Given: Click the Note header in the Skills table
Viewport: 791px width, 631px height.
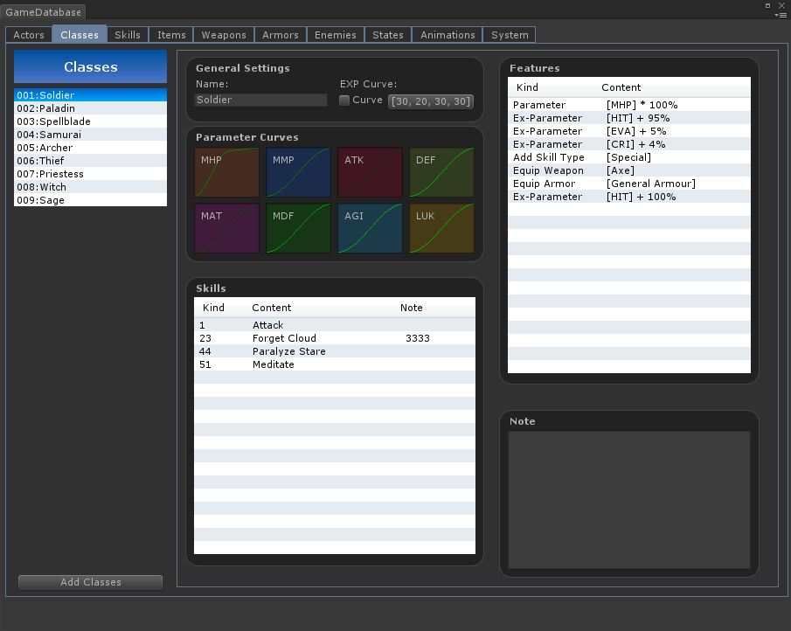Looking at the screenshot, I should [x=411, y=308].
